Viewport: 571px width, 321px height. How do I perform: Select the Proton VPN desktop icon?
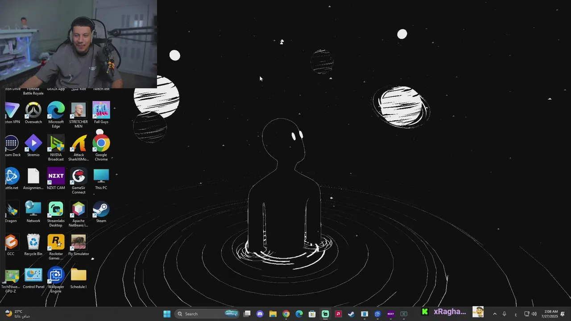coord(12,113)
